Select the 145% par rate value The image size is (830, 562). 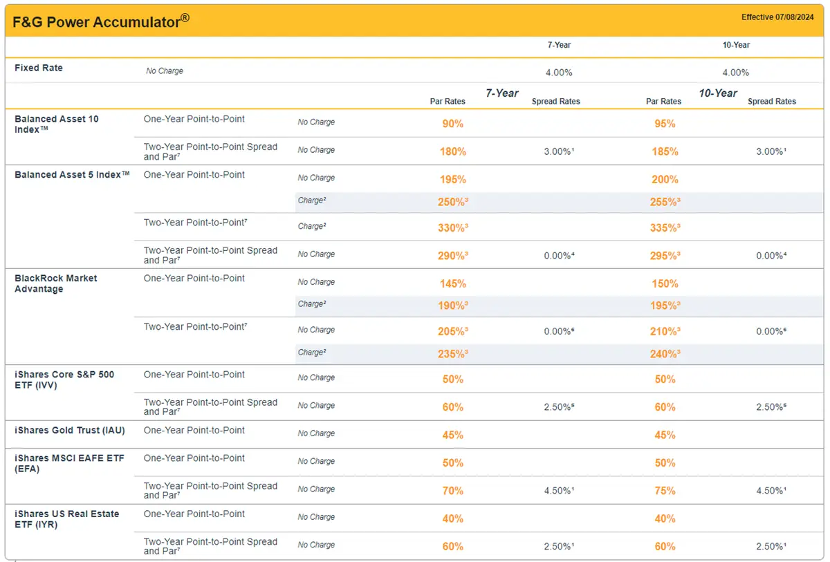coord(453,283)
